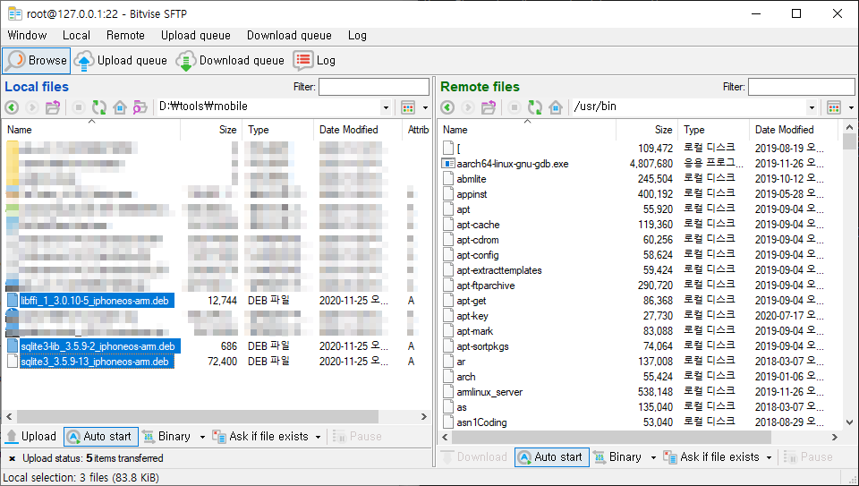Screen dimensions: 859x486
Task: Open Remote files view options icon
Action: tap(834, 107)
